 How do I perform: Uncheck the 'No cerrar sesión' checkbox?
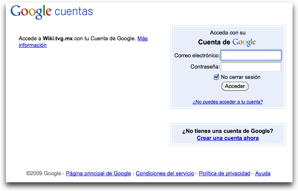point(216,77)
